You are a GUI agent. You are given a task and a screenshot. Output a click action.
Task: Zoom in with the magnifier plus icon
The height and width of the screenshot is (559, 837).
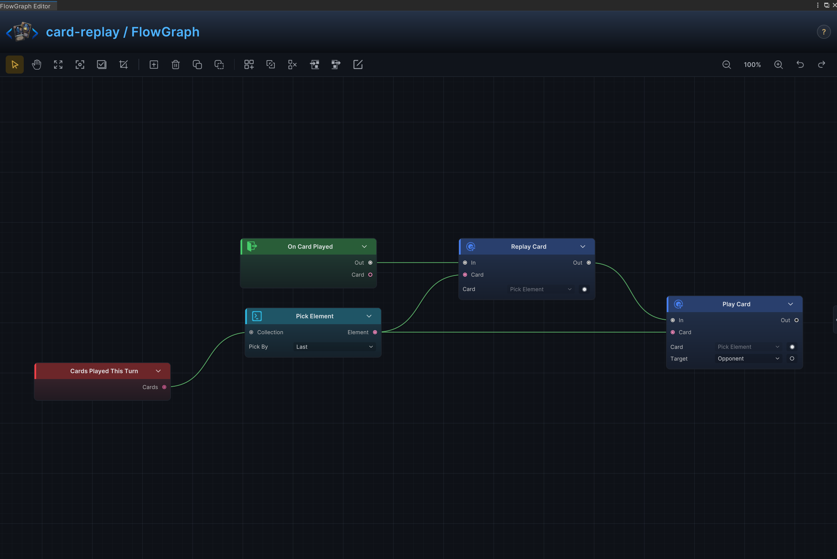point(778,65)
